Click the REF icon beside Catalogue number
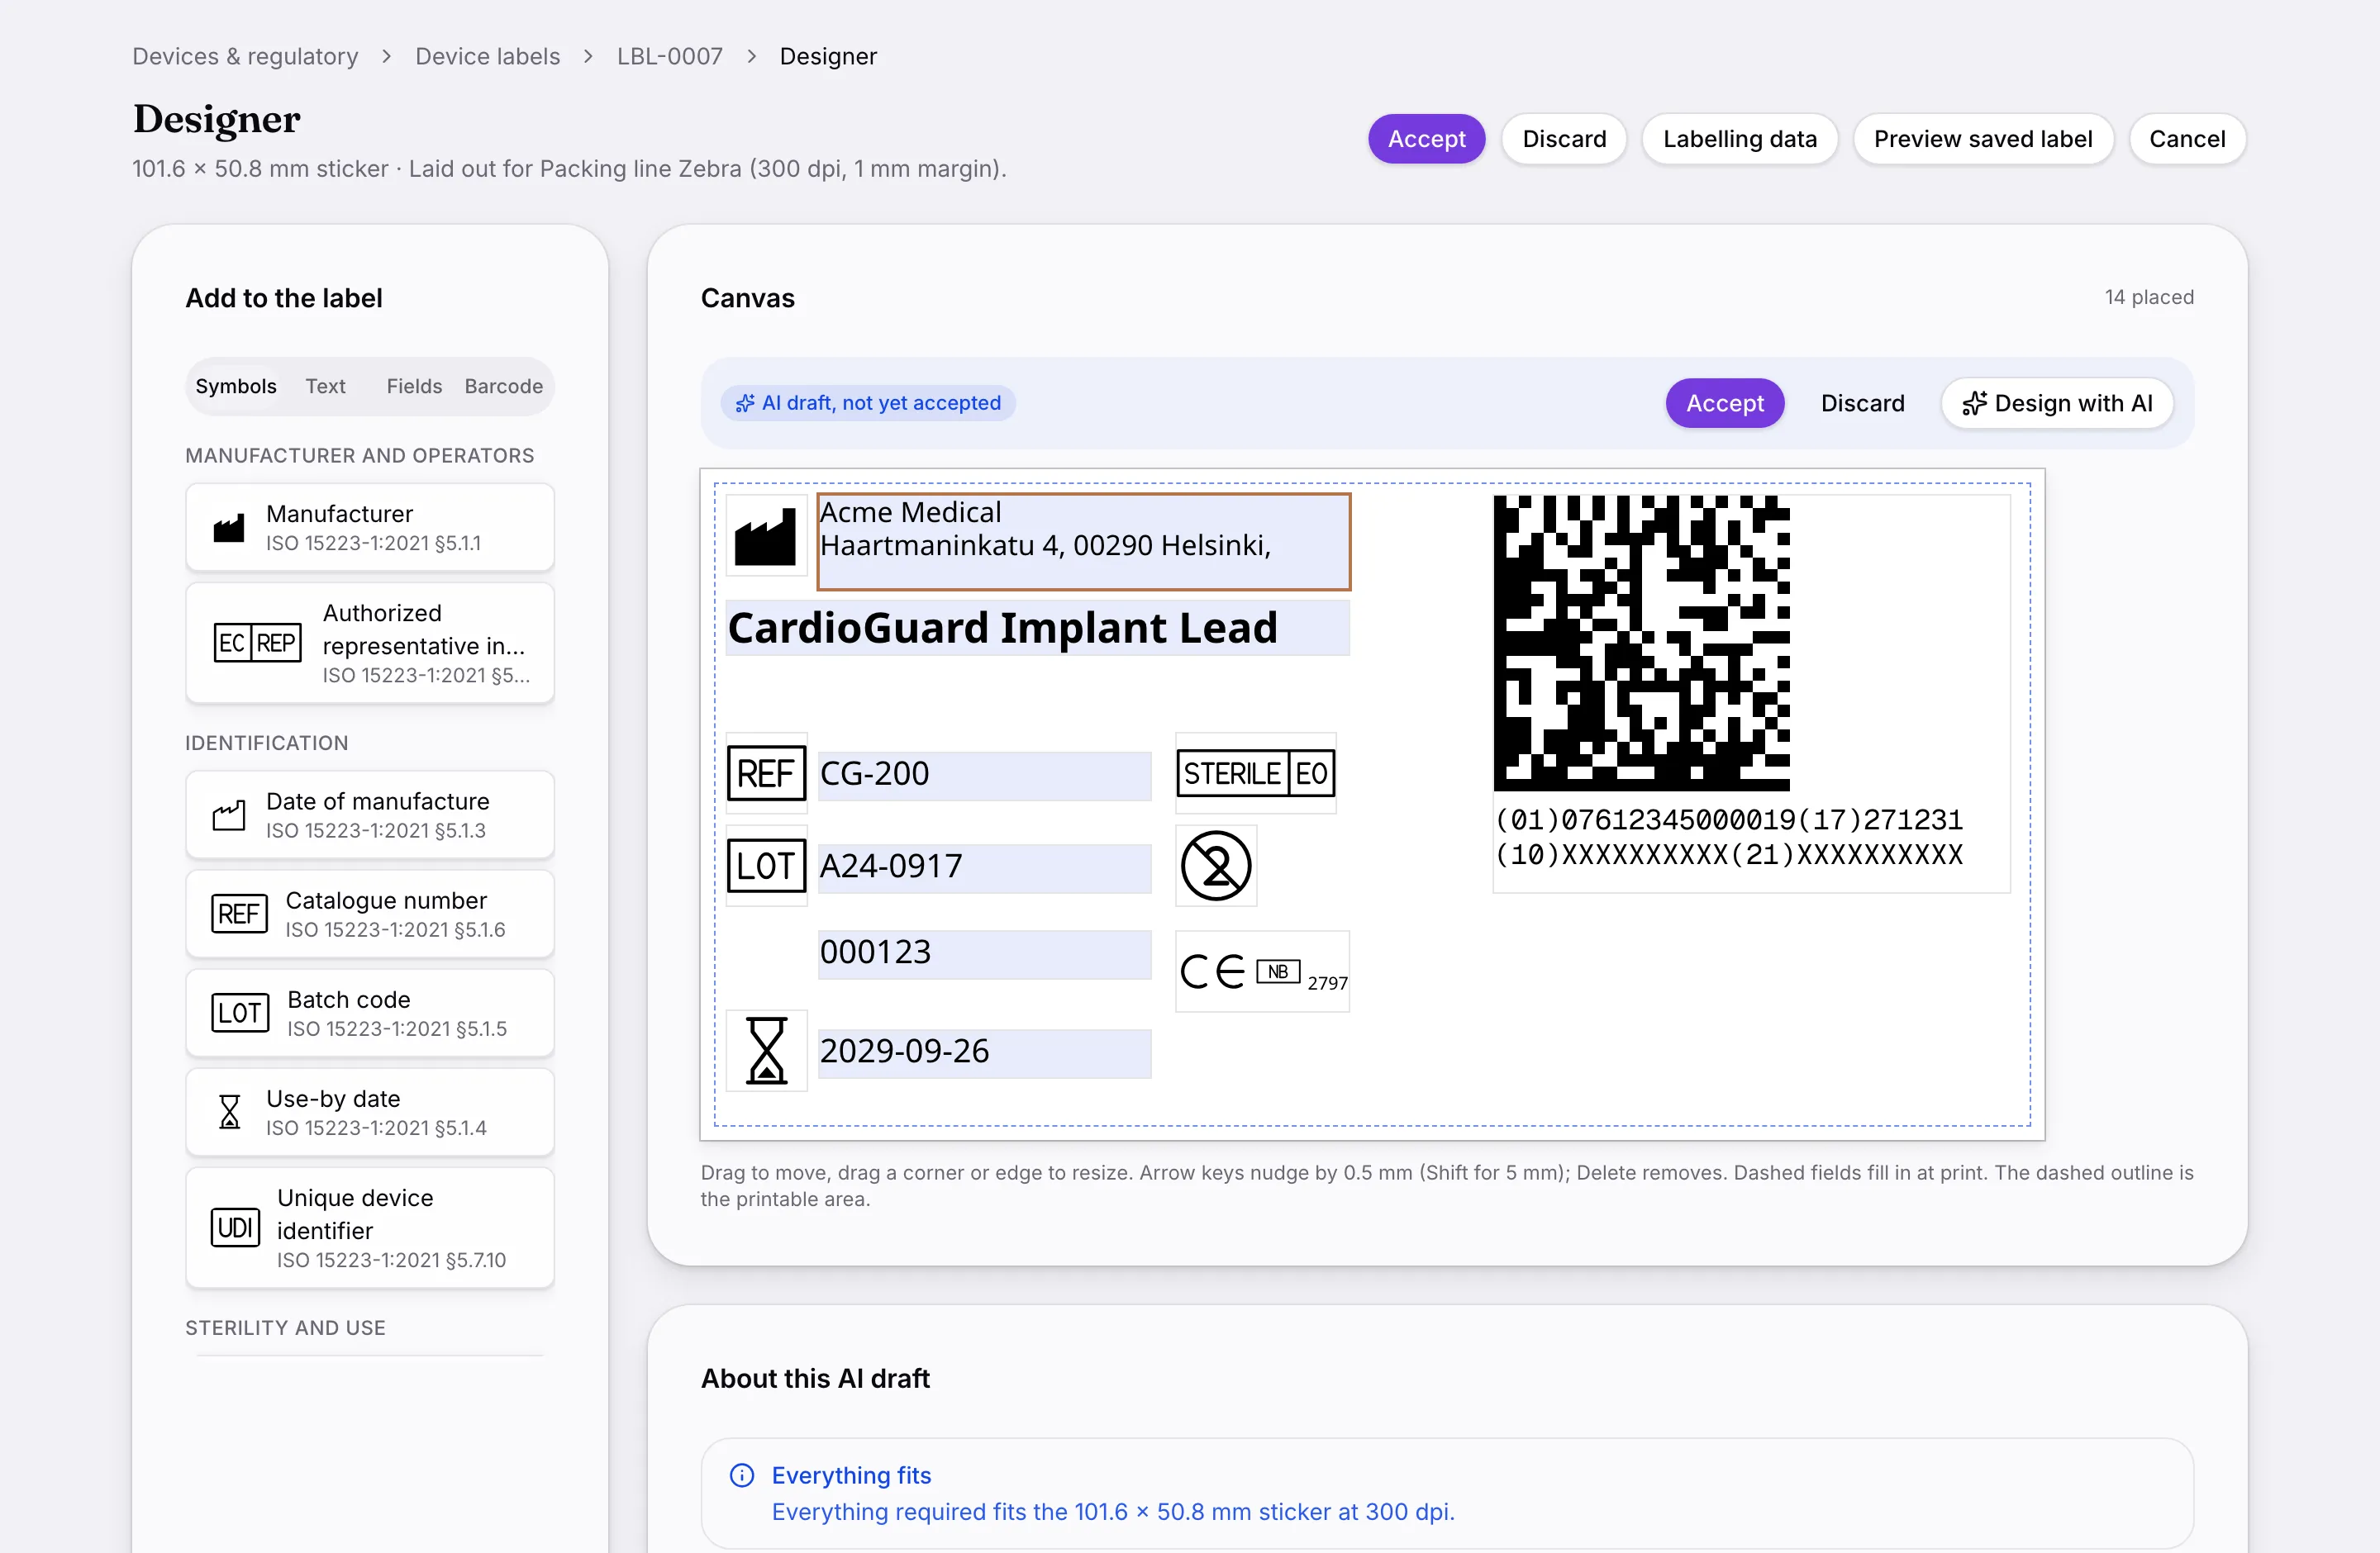2380x1553 pixels. pyautogui.click(x=239, y=914)
